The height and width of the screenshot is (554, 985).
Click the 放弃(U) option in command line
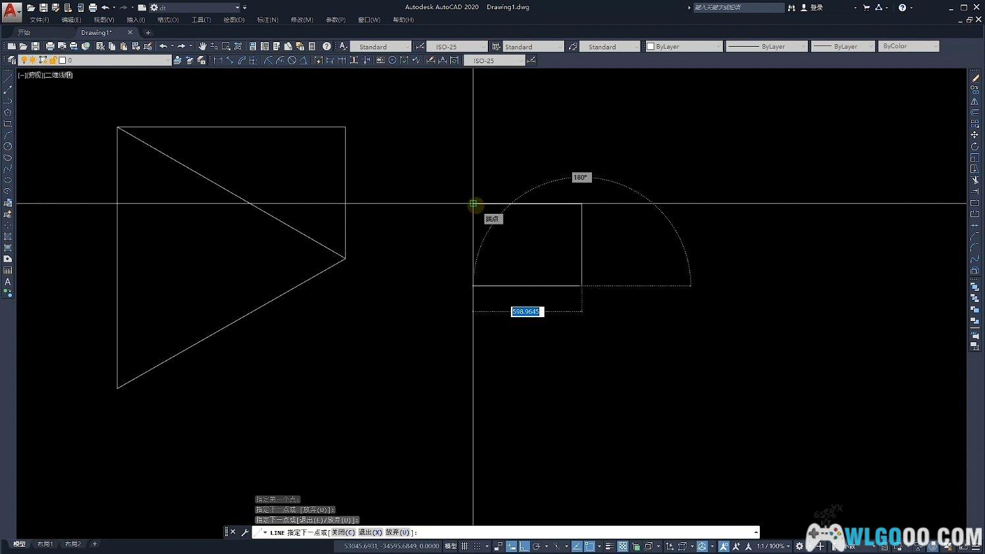pyautogui.click(x=398, y=532)
